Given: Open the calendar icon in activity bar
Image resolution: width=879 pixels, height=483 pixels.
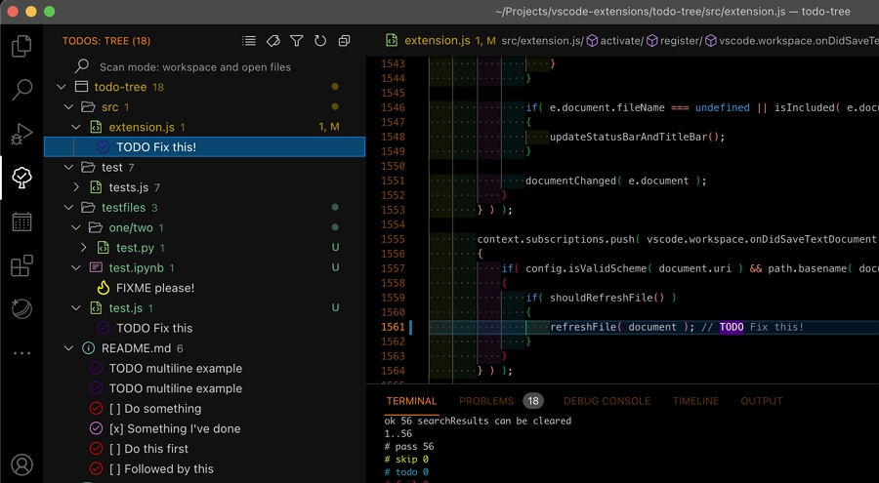Looking at the screenshot, I should [21, 221].
